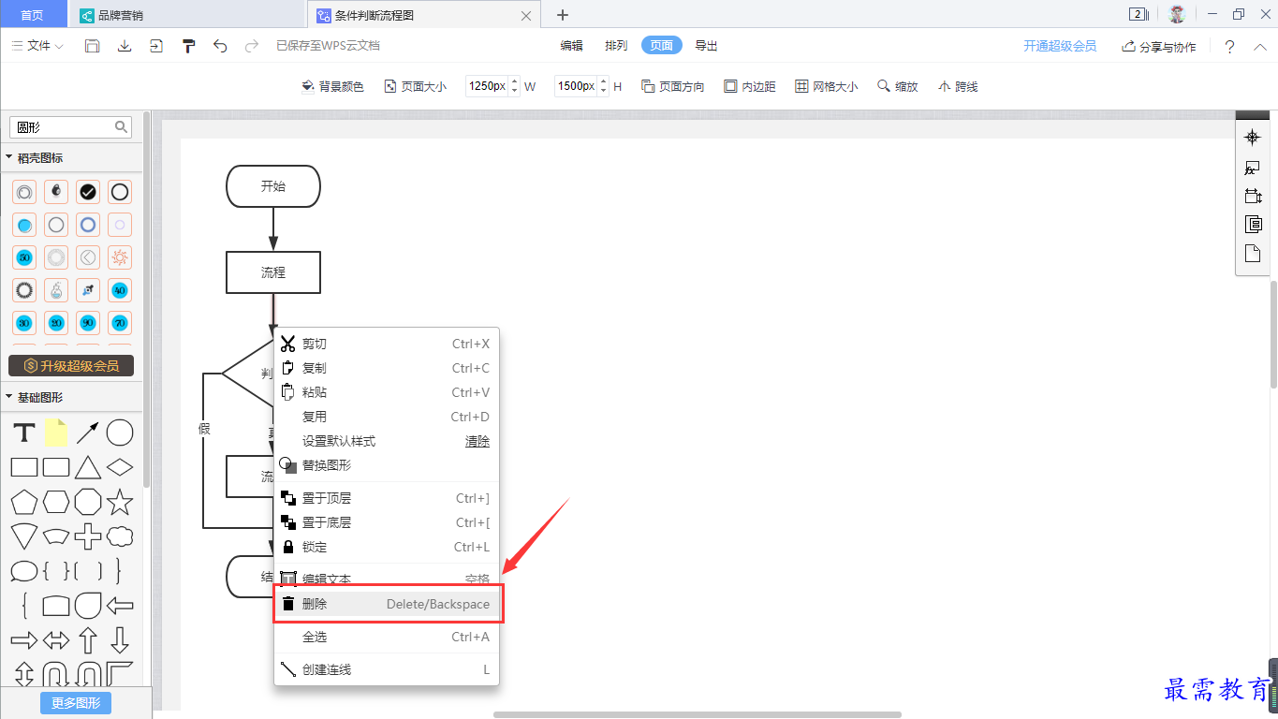
Task: Select the cross plus shape
Action: (x=88, y=536)
